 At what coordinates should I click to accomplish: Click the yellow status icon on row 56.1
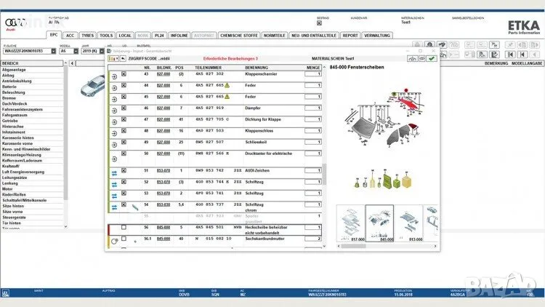(x=114, y=239)
